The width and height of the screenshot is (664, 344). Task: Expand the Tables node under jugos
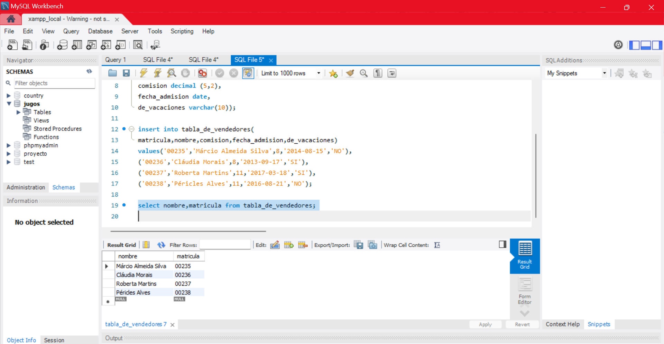point(18,112)
